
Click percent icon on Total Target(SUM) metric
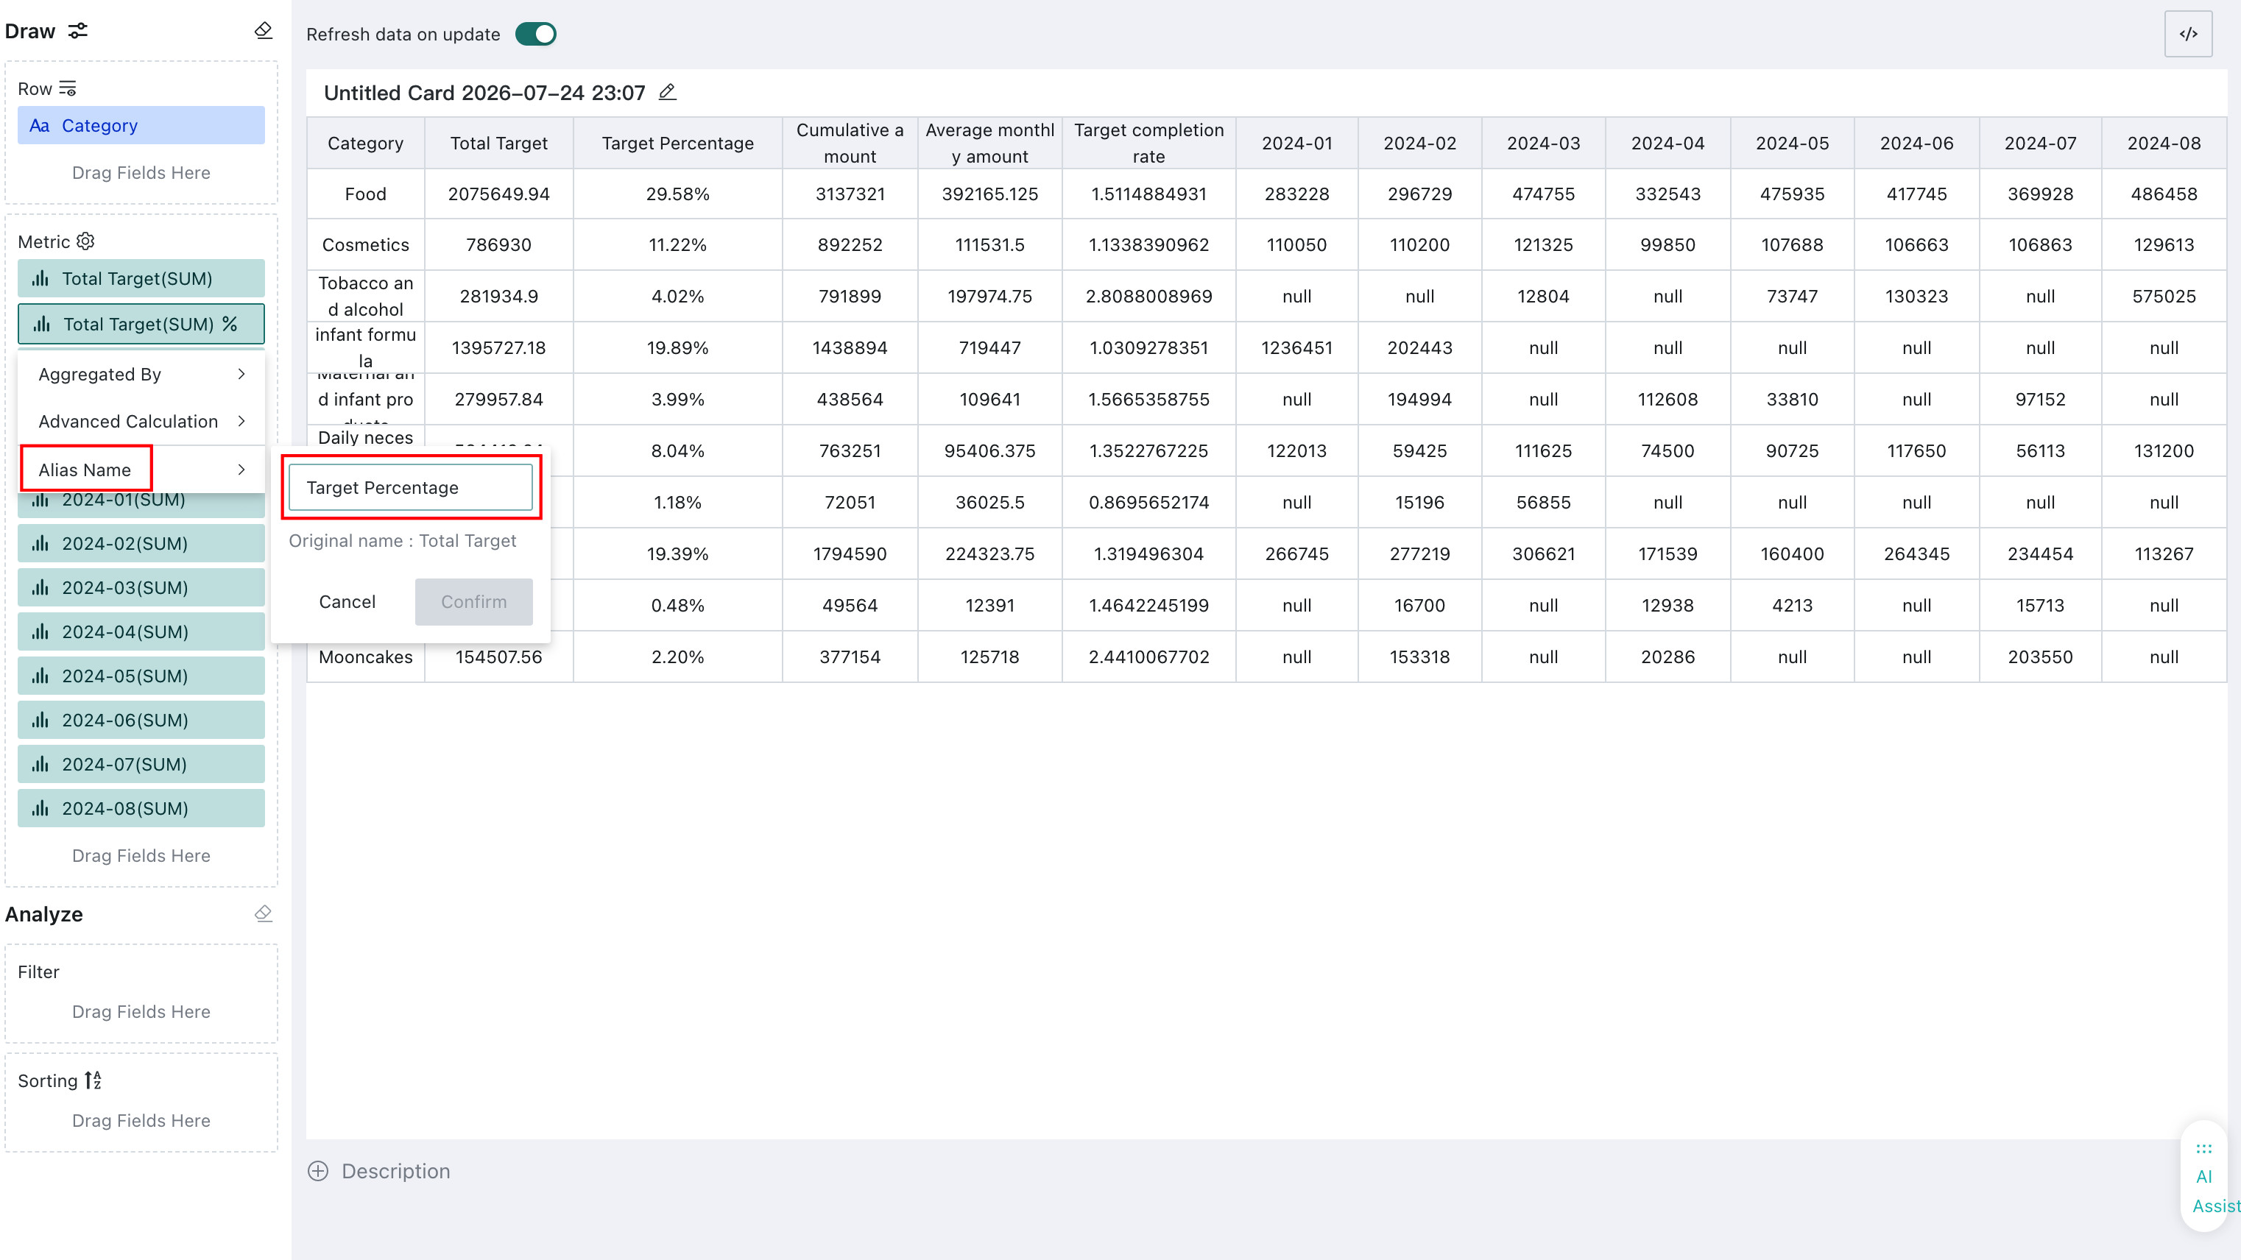pyautogui.click(x=230, y=324)
